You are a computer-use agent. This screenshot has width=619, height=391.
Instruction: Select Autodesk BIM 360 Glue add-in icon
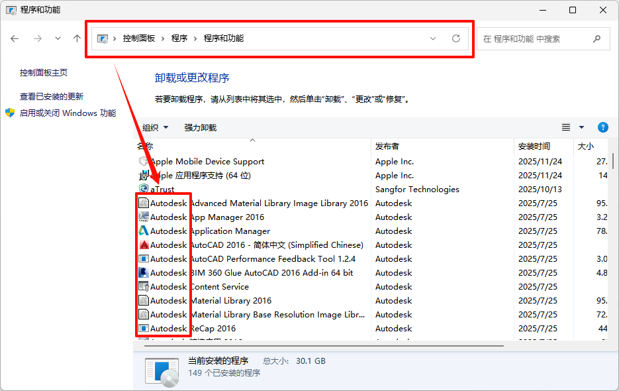tap(144, 273)
